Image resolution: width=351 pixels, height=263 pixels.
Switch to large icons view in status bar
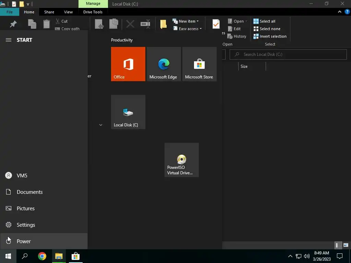[346, 245]
